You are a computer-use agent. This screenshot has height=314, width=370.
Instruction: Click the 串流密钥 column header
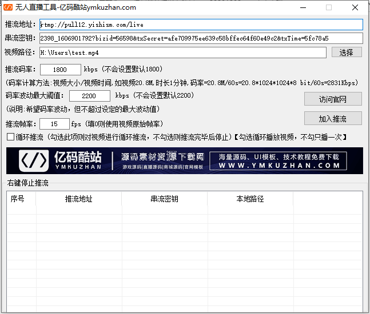click(x=164, y=199)
